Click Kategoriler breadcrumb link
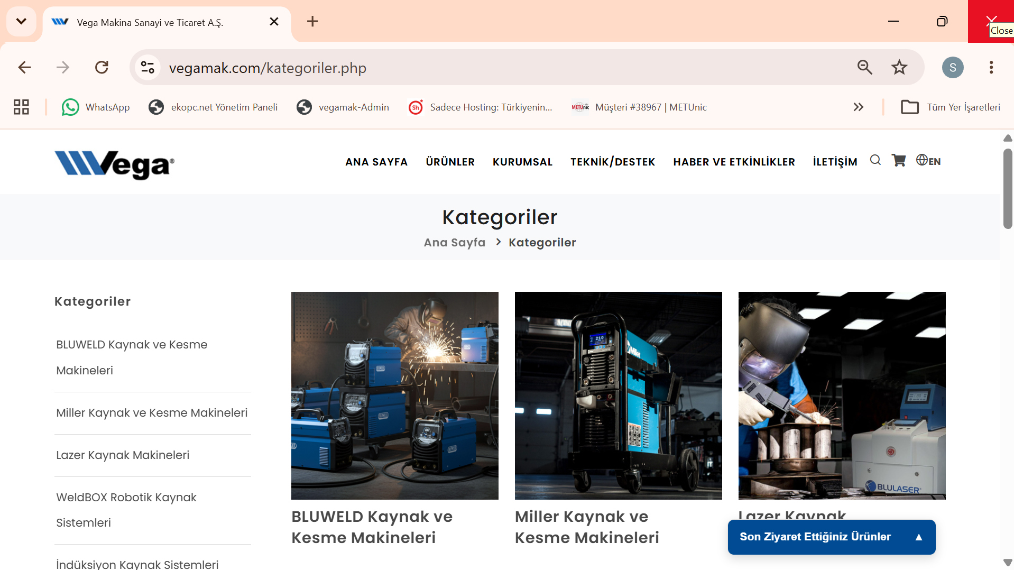The height and width of the screenshot is (570, 1014). tap(542, 243)
